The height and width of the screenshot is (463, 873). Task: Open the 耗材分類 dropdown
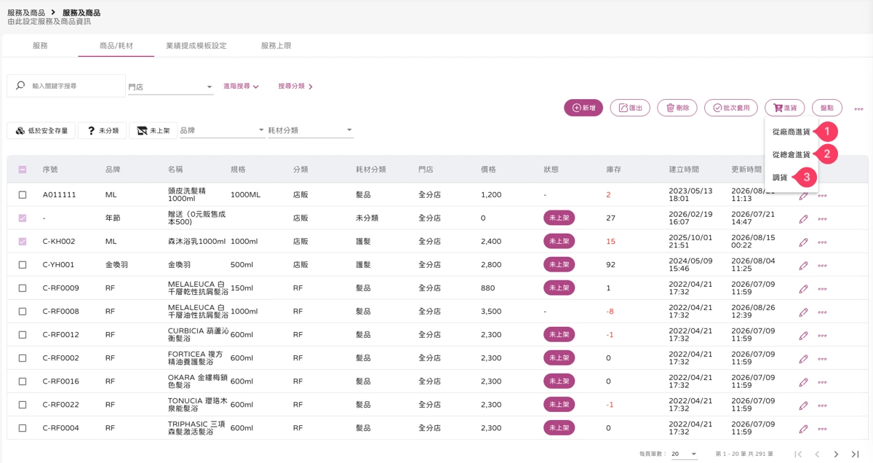311,130
